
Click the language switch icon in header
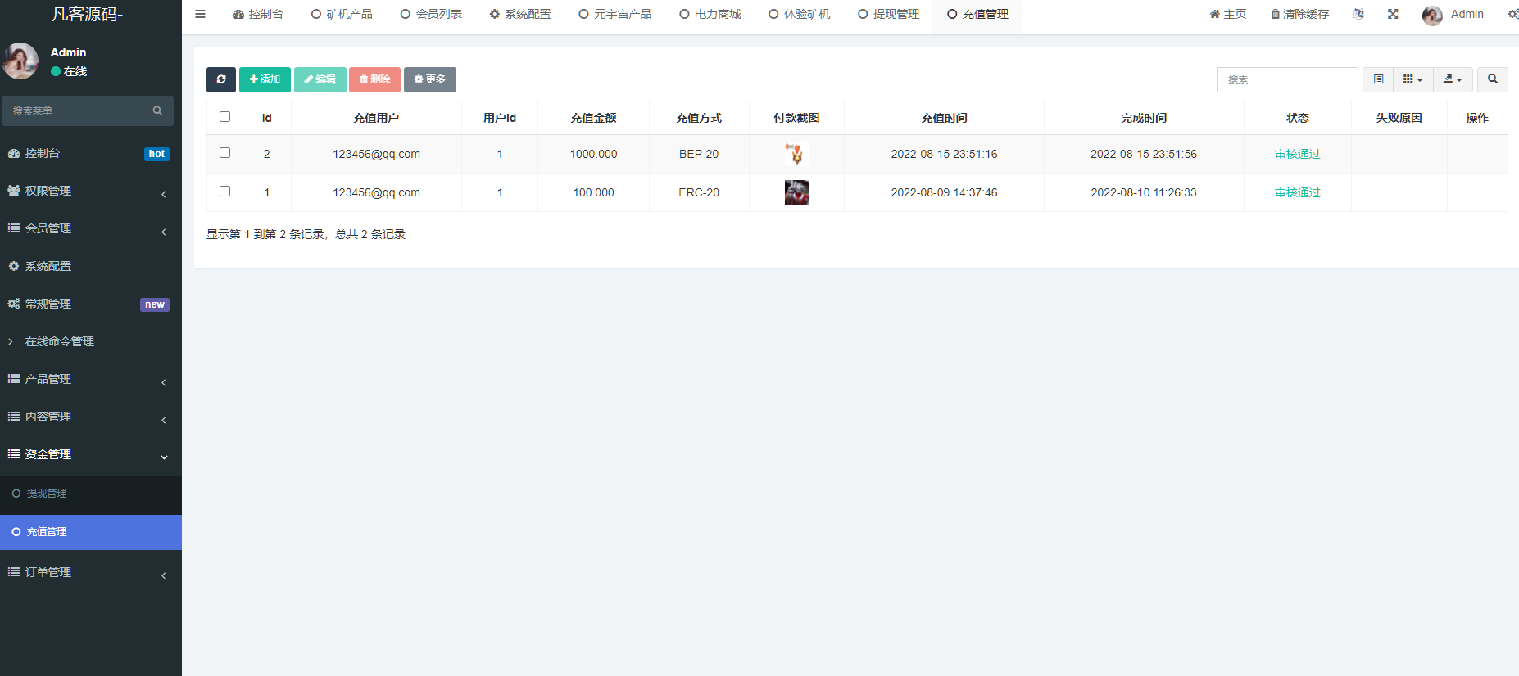pyautogui.click(x=1358, y=14)
